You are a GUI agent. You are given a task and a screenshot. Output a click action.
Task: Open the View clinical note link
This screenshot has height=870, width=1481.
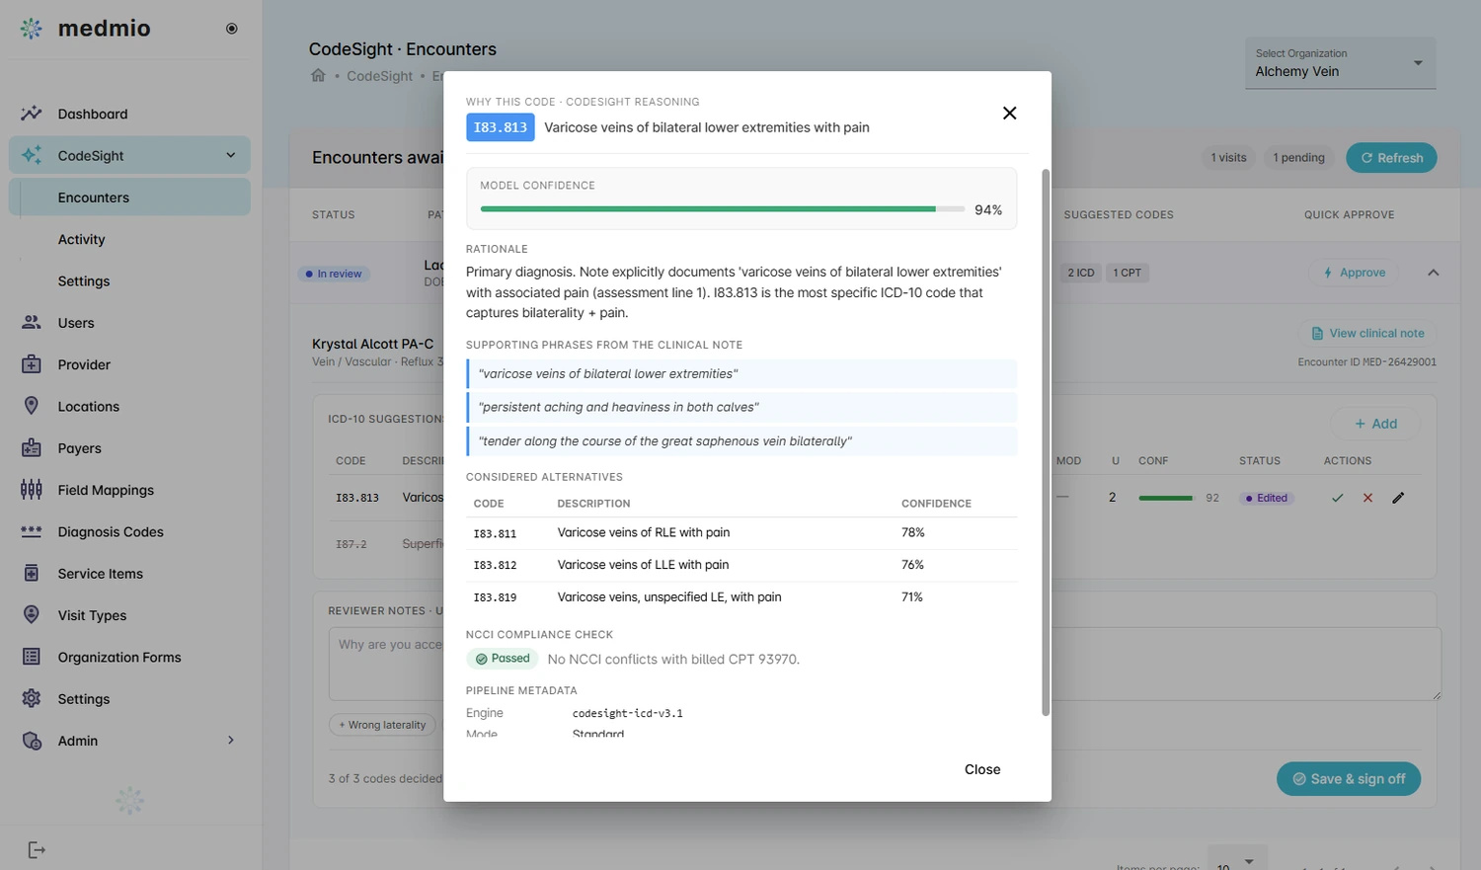tap(1367, 334)
